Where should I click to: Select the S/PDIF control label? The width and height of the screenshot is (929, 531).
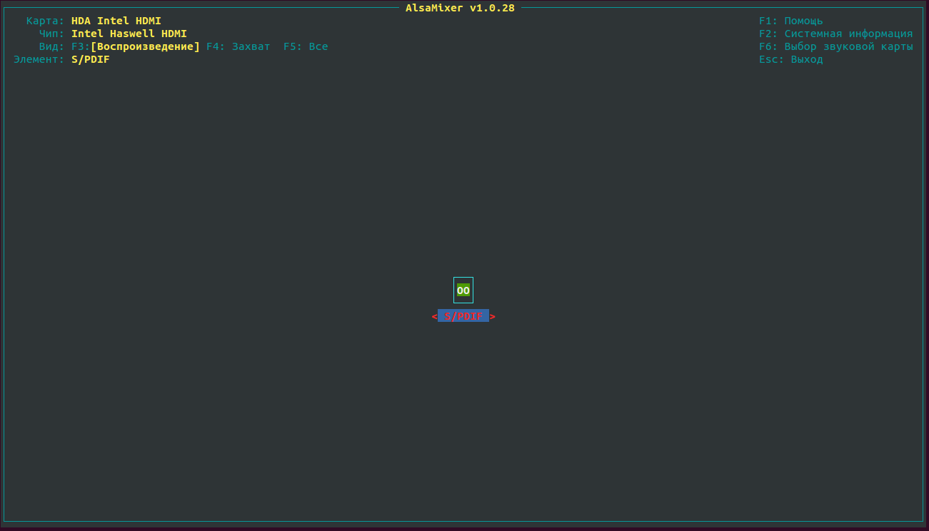click(x=463, y=315)
